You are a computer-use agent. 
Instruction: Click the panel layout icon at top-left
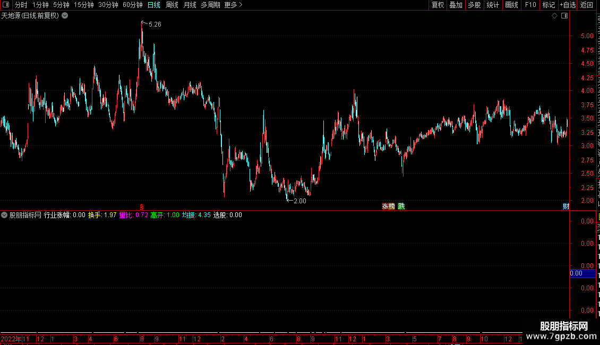(x=6, y=5)
